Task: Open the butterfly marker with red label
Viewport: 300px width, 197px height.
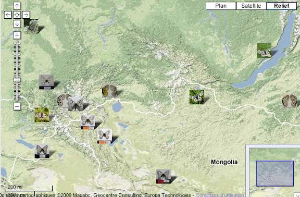Action: [164, 176]
